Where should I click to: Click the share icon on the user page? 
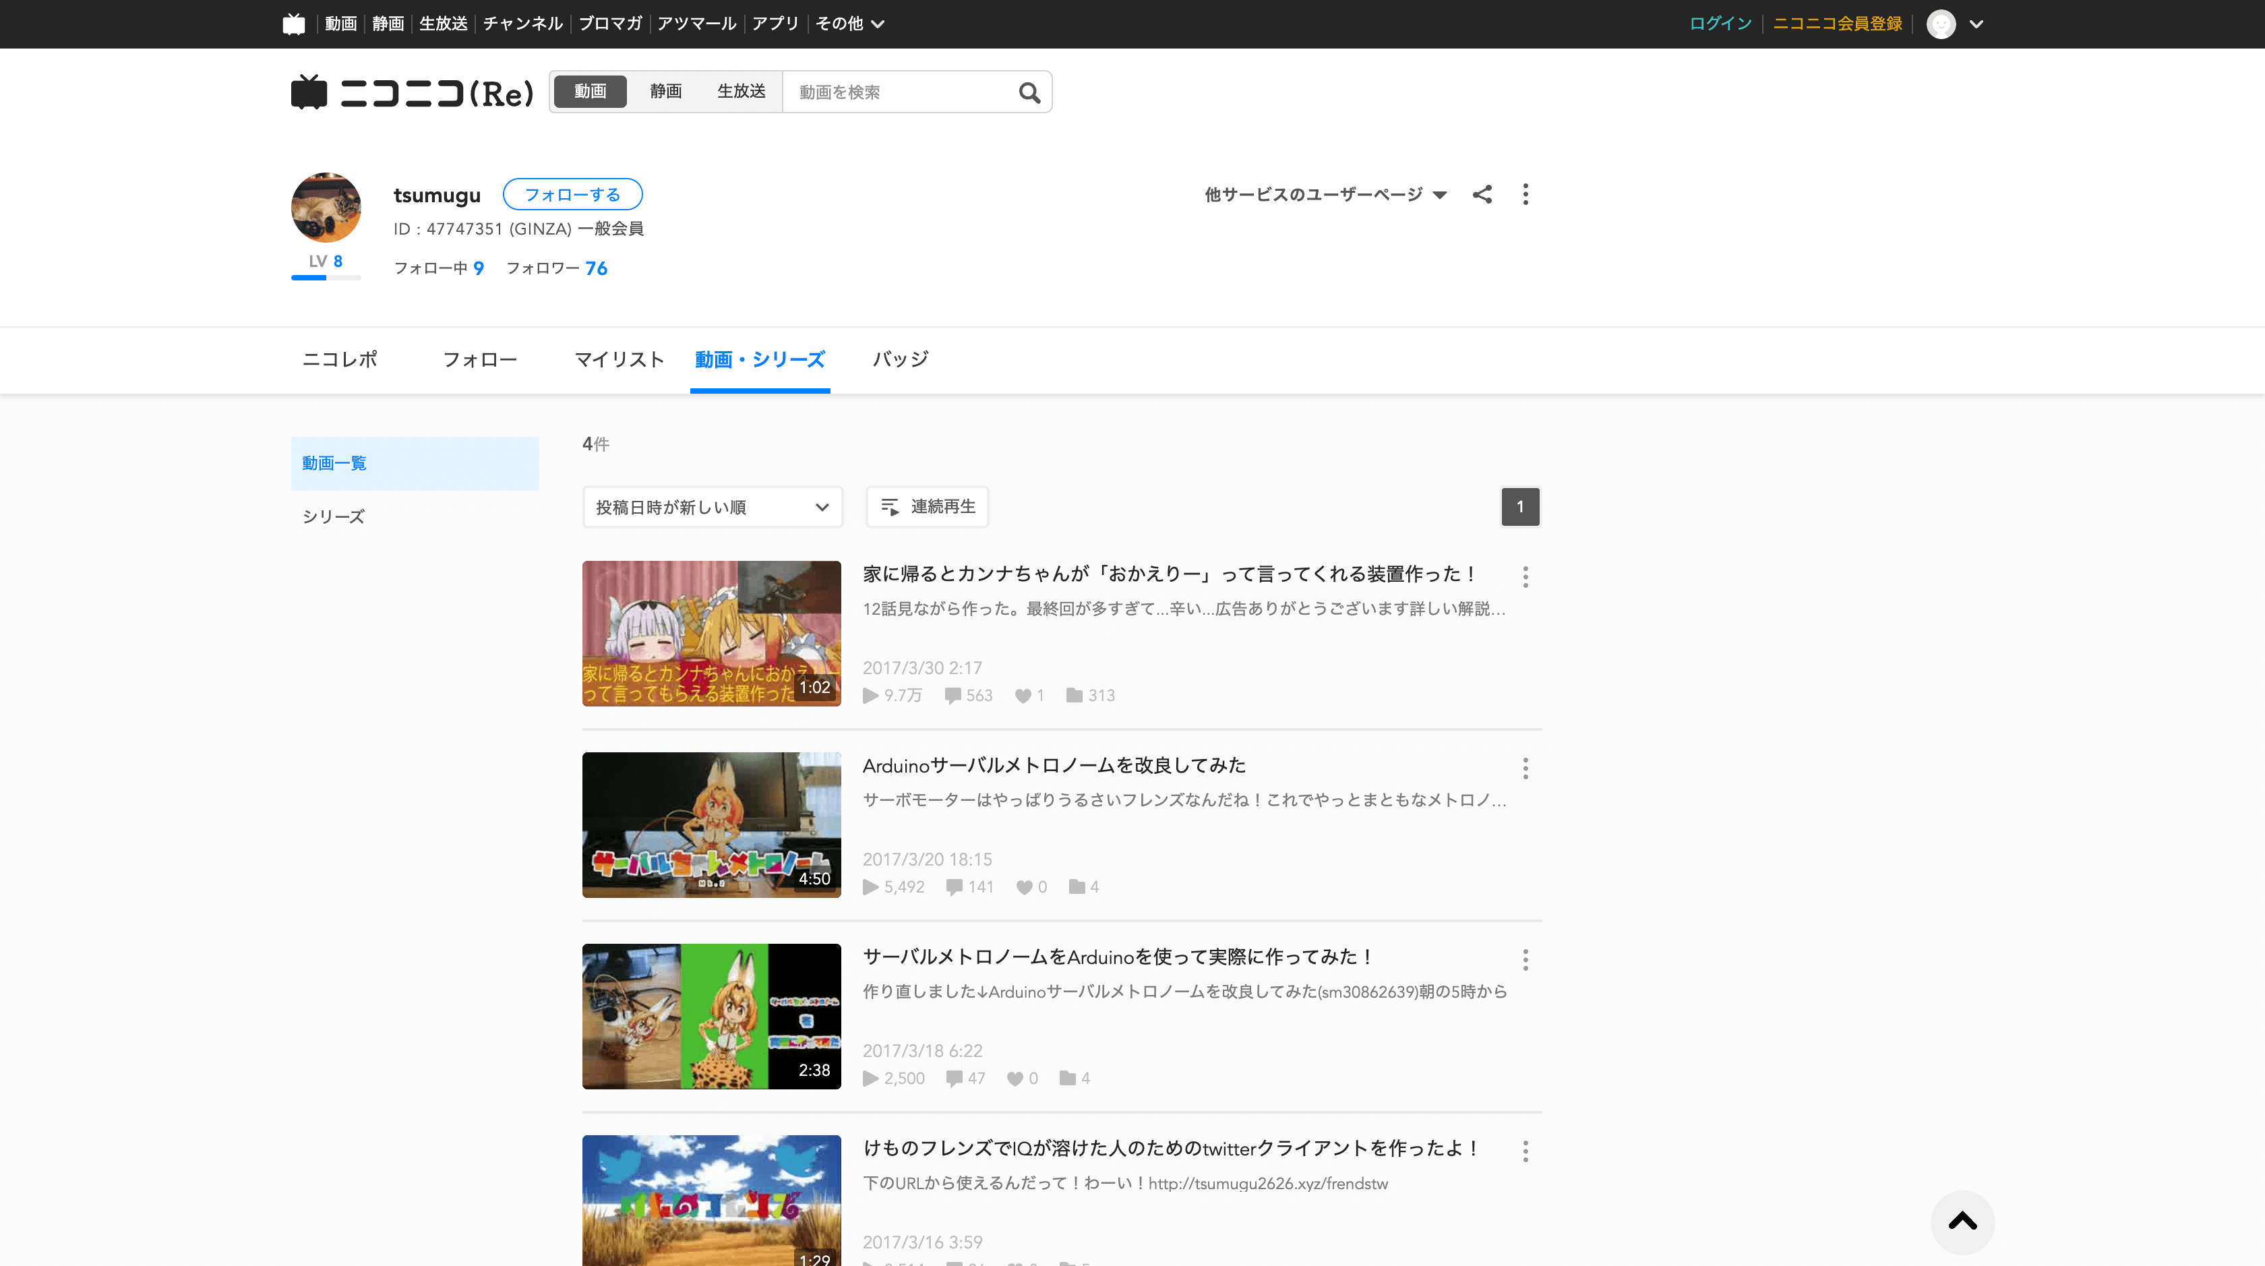tap(1482, 194)
